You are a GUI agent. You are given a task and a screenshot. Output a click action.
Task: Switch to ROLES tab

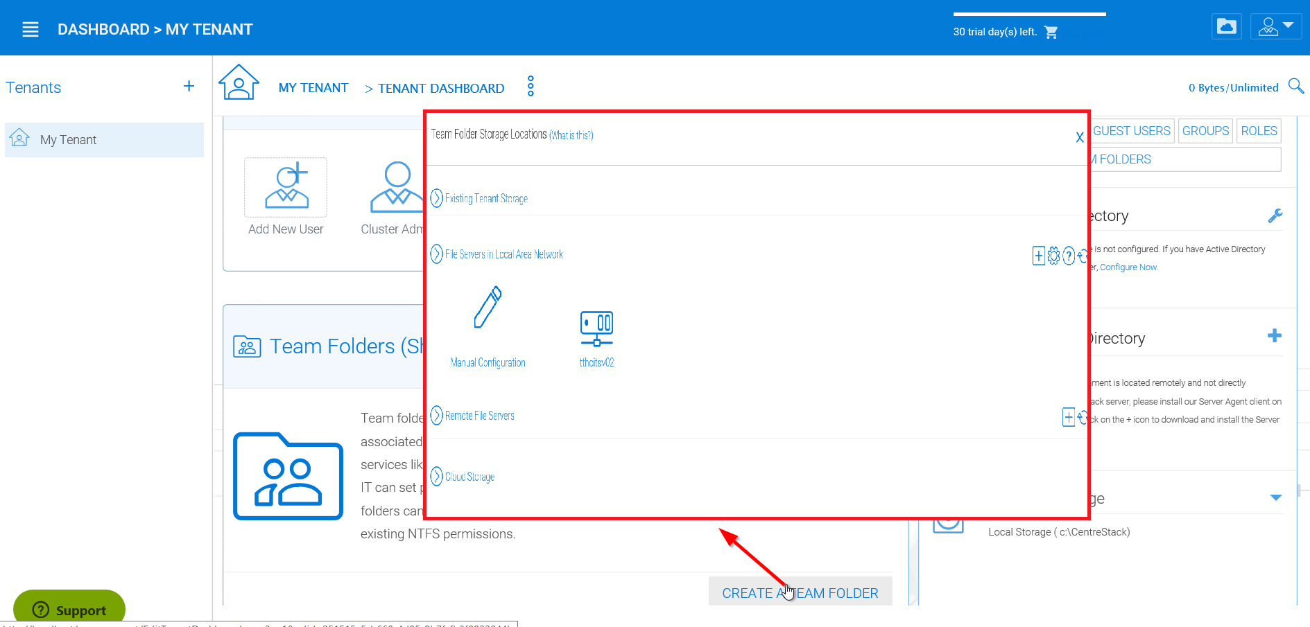(x=1259, y=131)
